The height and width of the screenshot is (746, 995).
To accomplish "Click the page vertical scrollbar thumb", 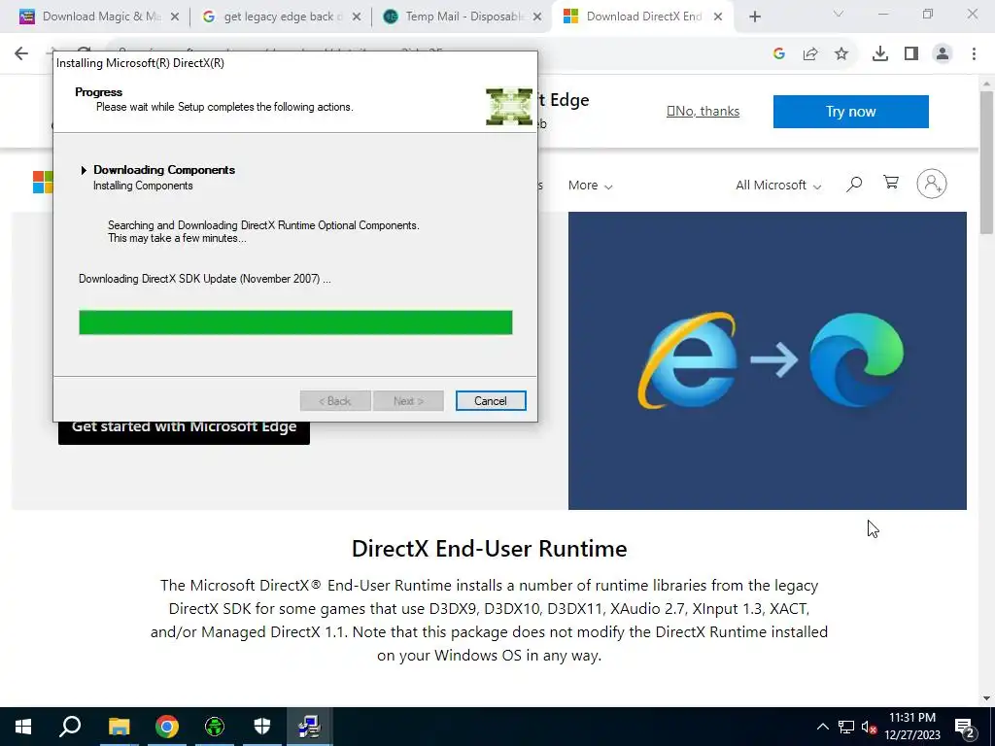I will pos(986,163).
